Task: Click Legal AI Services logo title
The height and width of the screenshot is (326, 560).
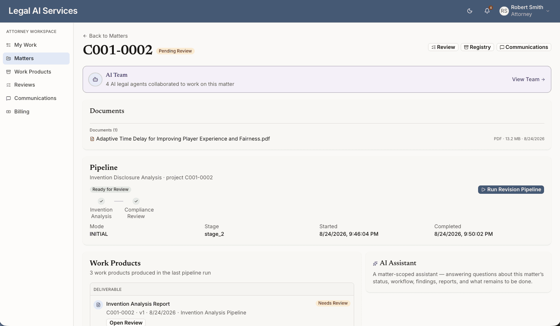Action: point(43,11)
